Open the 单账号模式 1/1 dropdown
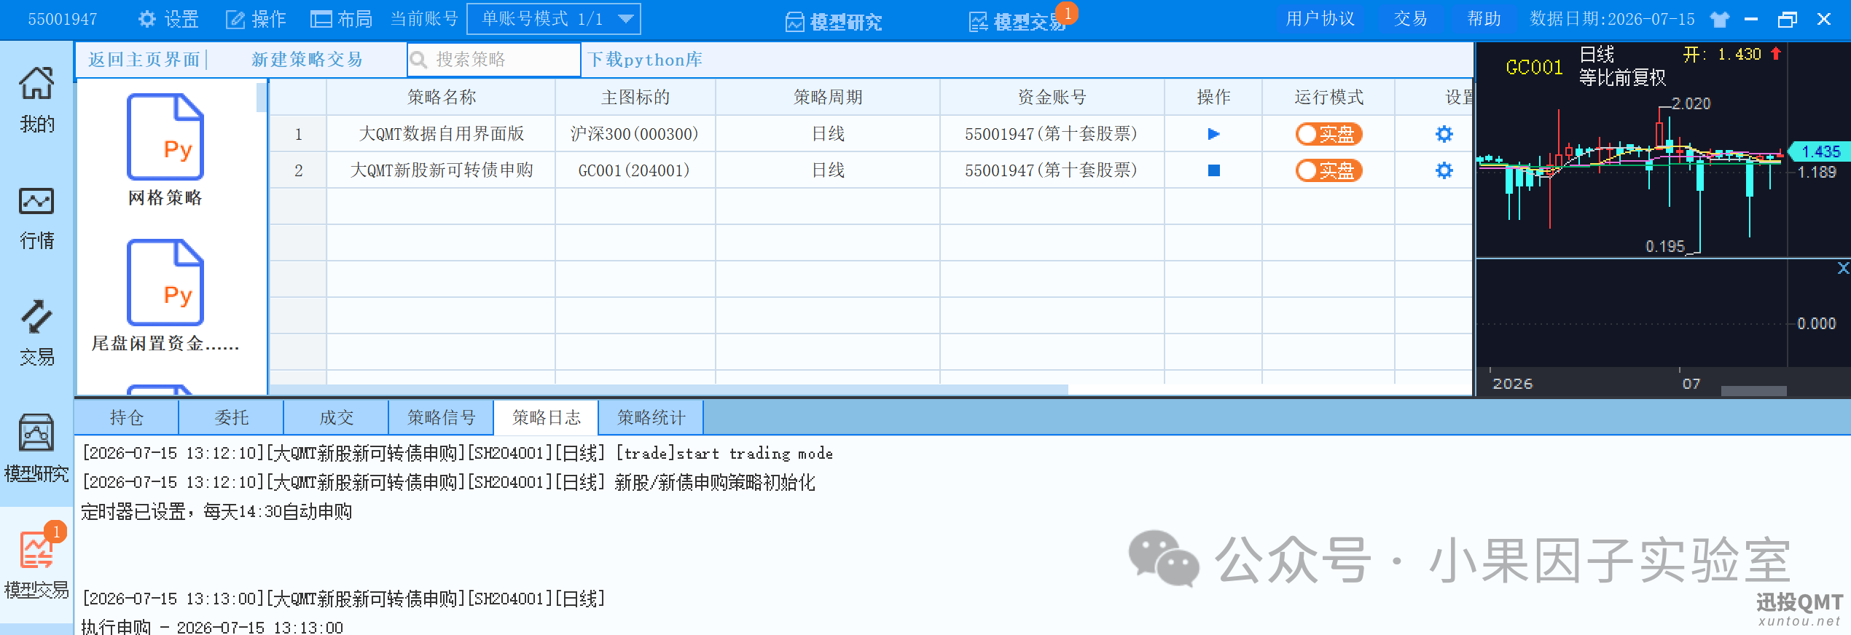 click(554, 19)
